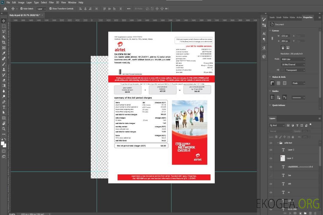Open the Window menu
Image resolution: width=323 pixels, height=215 pixels.
coord(72,2)
